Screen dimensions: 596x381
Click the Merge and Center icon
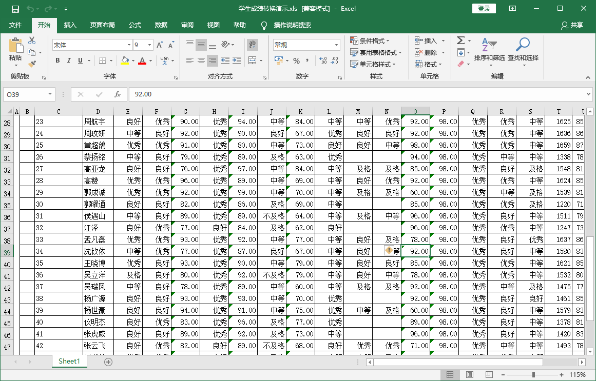point(252,61)
